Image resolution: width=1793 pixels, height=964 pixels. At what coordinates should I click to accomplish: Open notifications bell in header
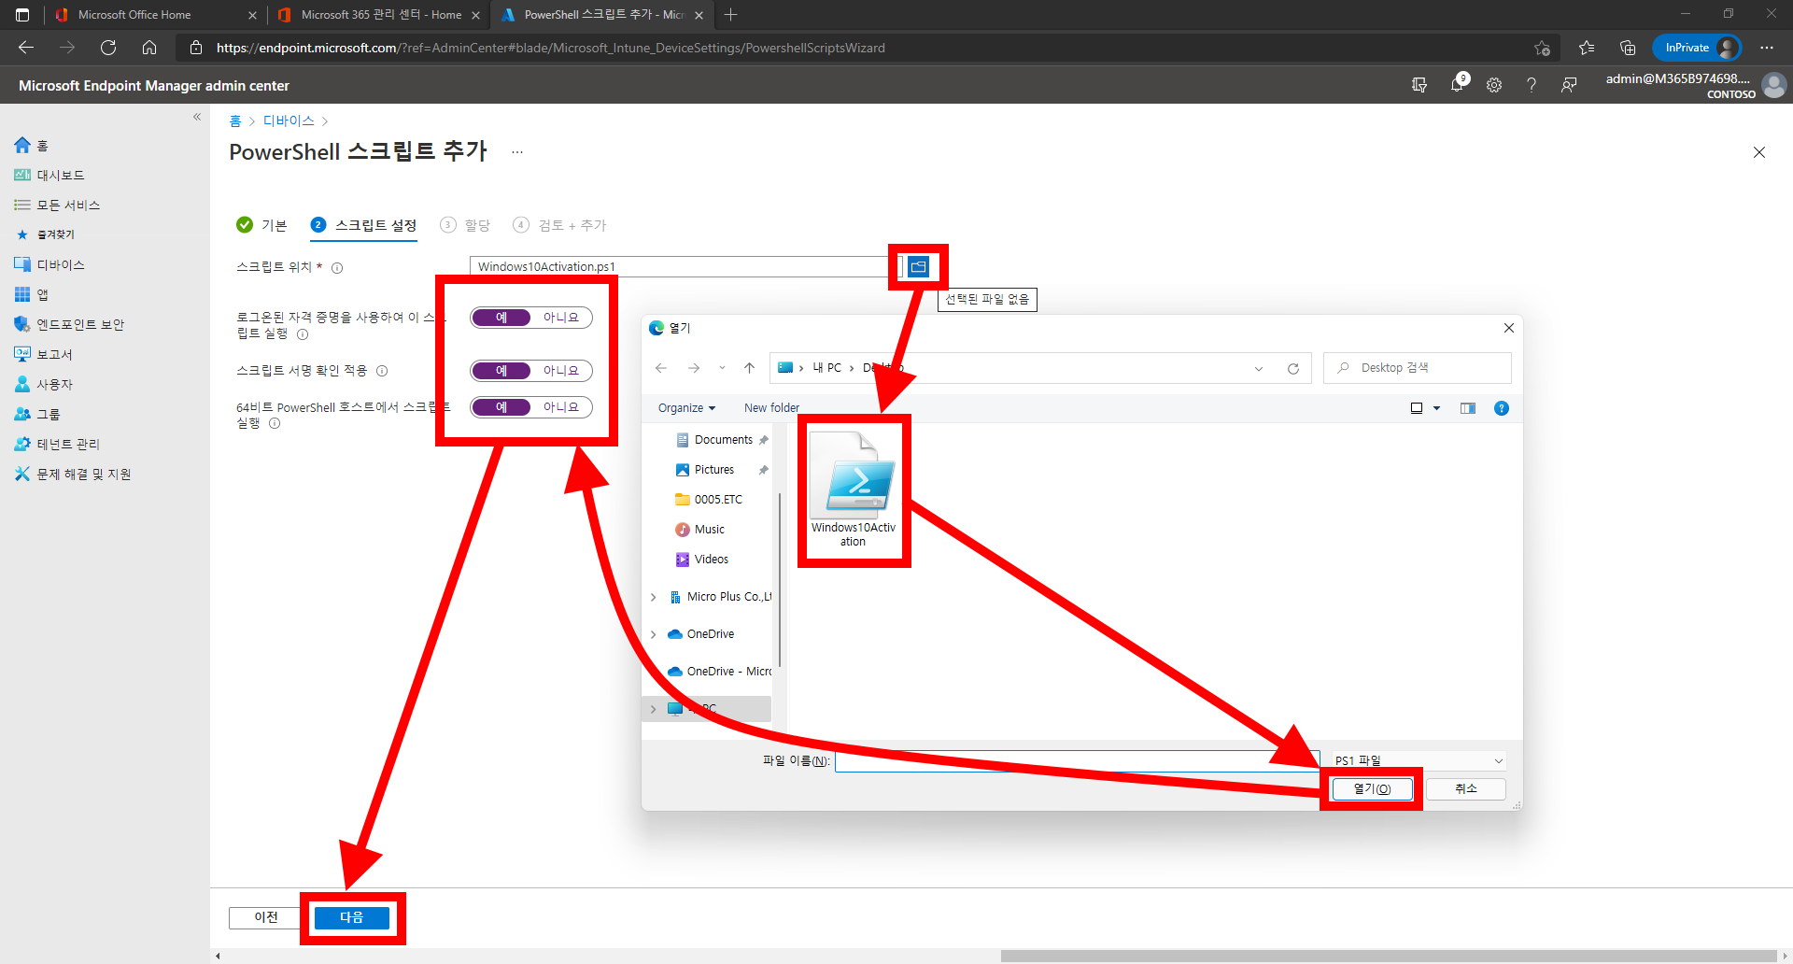[1457, 85]
